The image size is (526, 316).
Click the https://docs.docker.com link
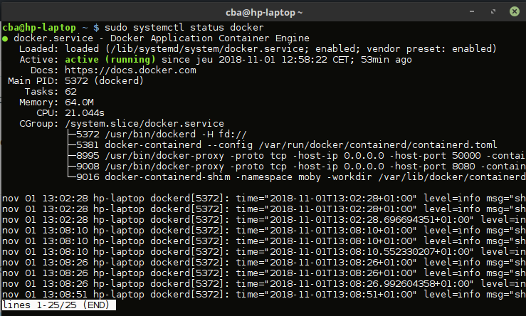[x=130, y=70]
